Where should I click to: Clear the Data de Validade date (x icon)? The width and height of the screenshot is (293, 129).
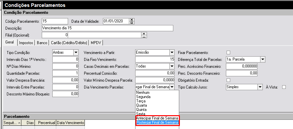(x=132, y=20)
